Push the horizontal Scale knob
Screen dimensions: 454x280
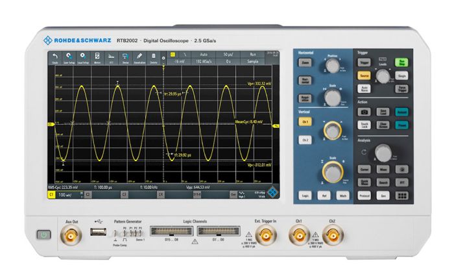(x=333, y=97)
